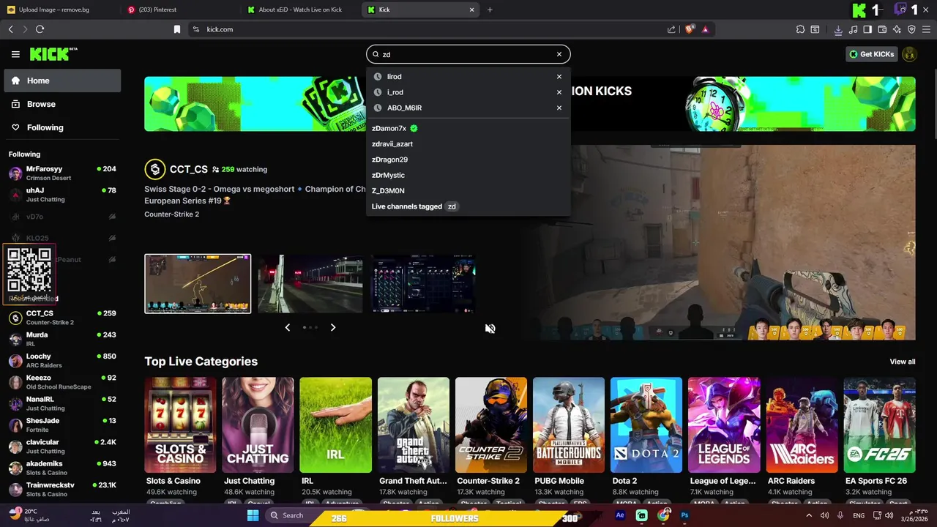Open the user profile avatar menu
The image size is (937, 527).
point(909,54)
